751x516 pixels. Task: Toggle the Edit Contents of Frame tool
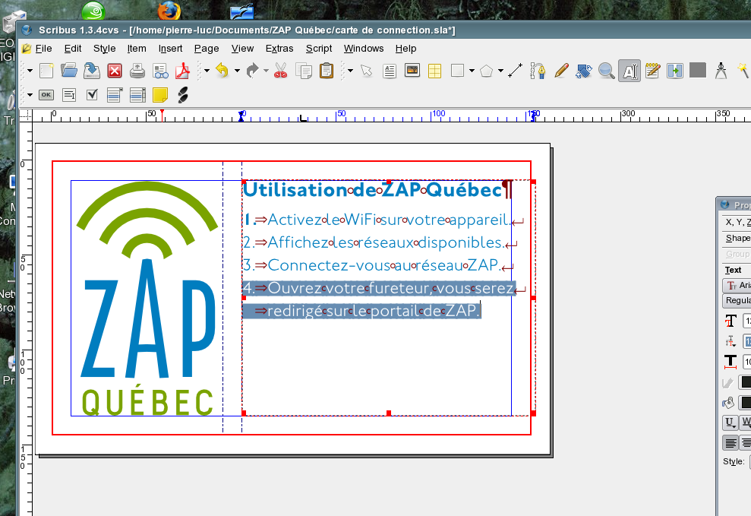(x=629, y=71)
